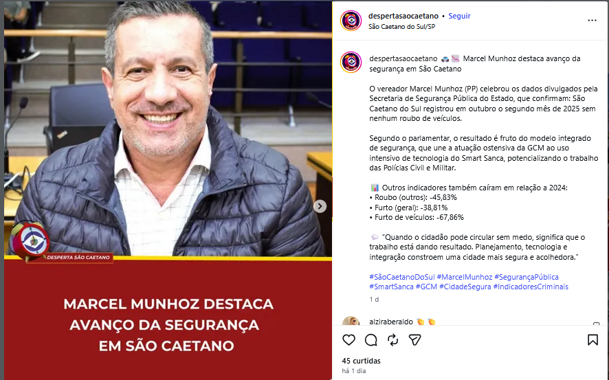
Task: Open the #SmartSanca hashtag
Action: coord(391,287)
